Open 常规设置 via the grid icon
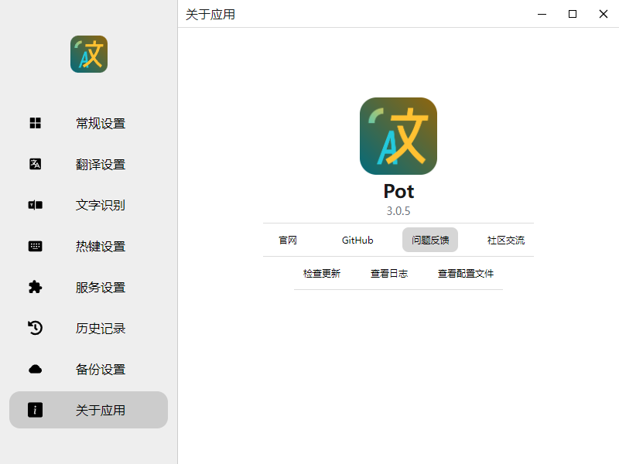This screenshot has height=464, width=619. coord(35,123)
